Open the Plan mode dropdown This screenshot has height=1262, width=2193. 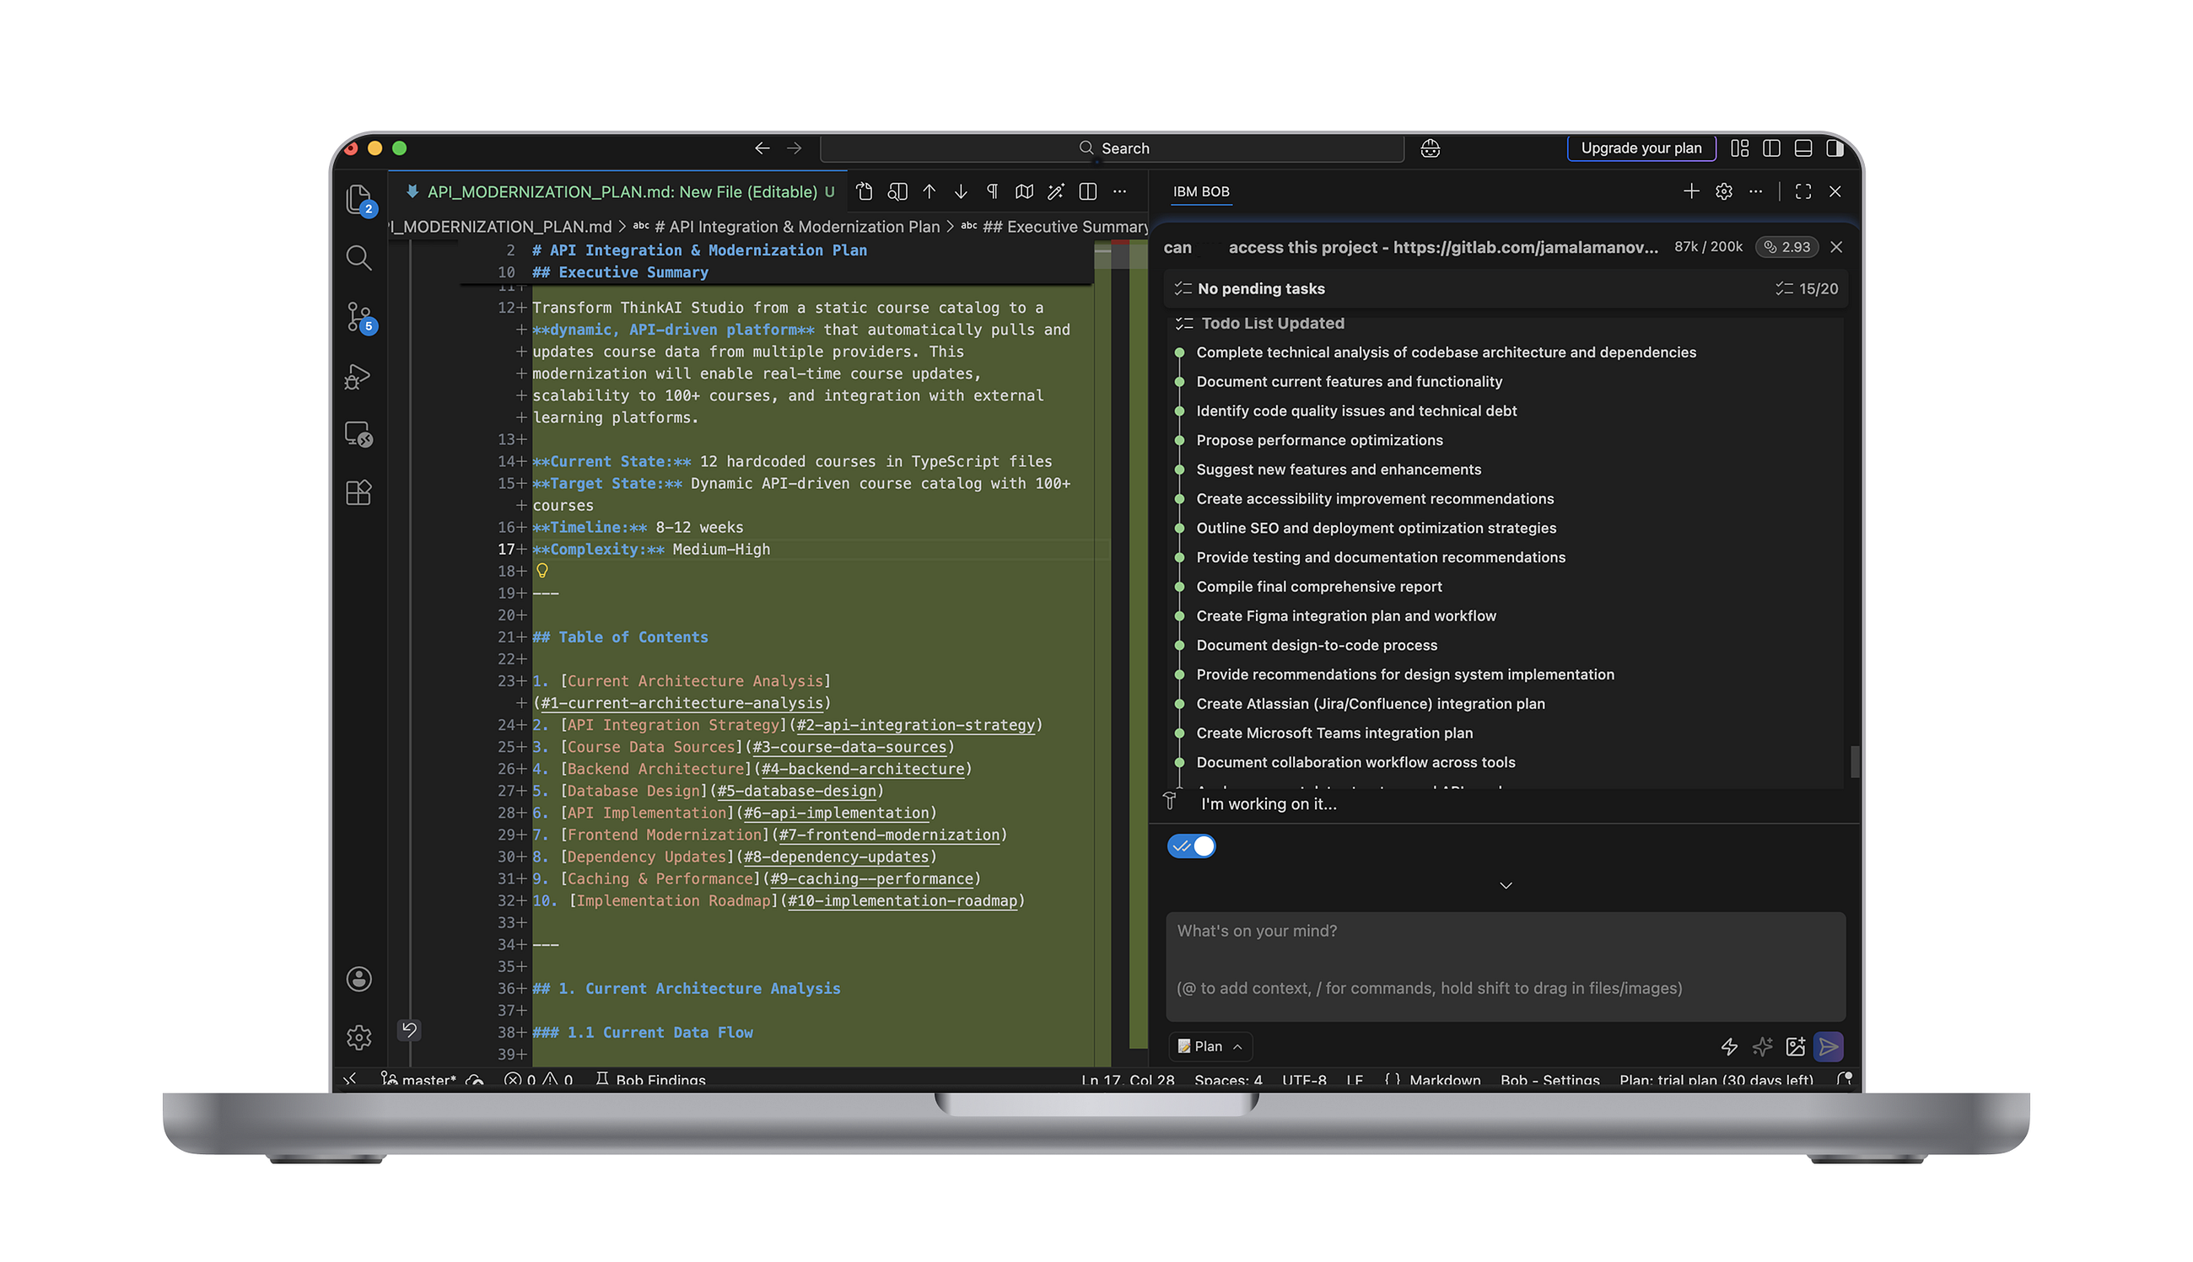point(1210,1046)
